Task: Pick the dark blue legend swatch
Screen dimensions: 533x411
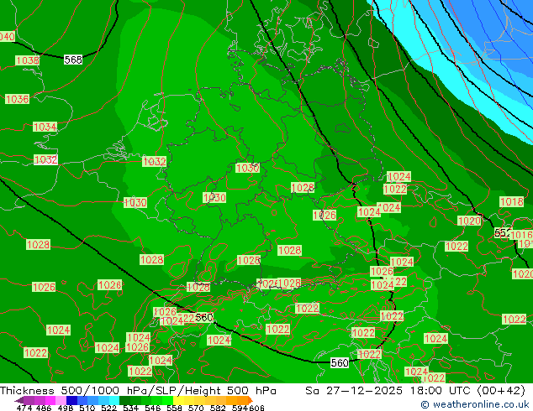Action: pos(71,400)
